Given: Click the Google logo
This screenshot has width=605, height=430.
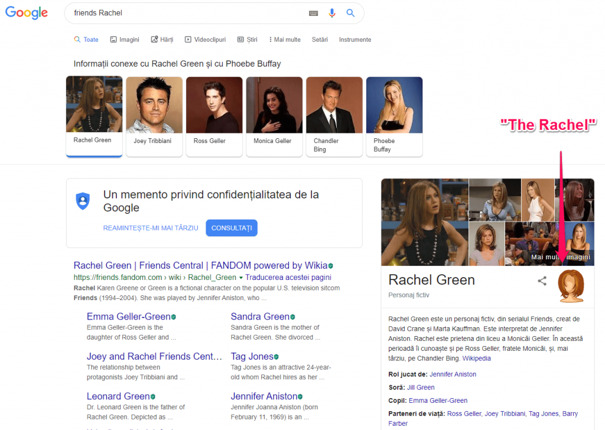Looking at the screenshot, I should 26,13.
